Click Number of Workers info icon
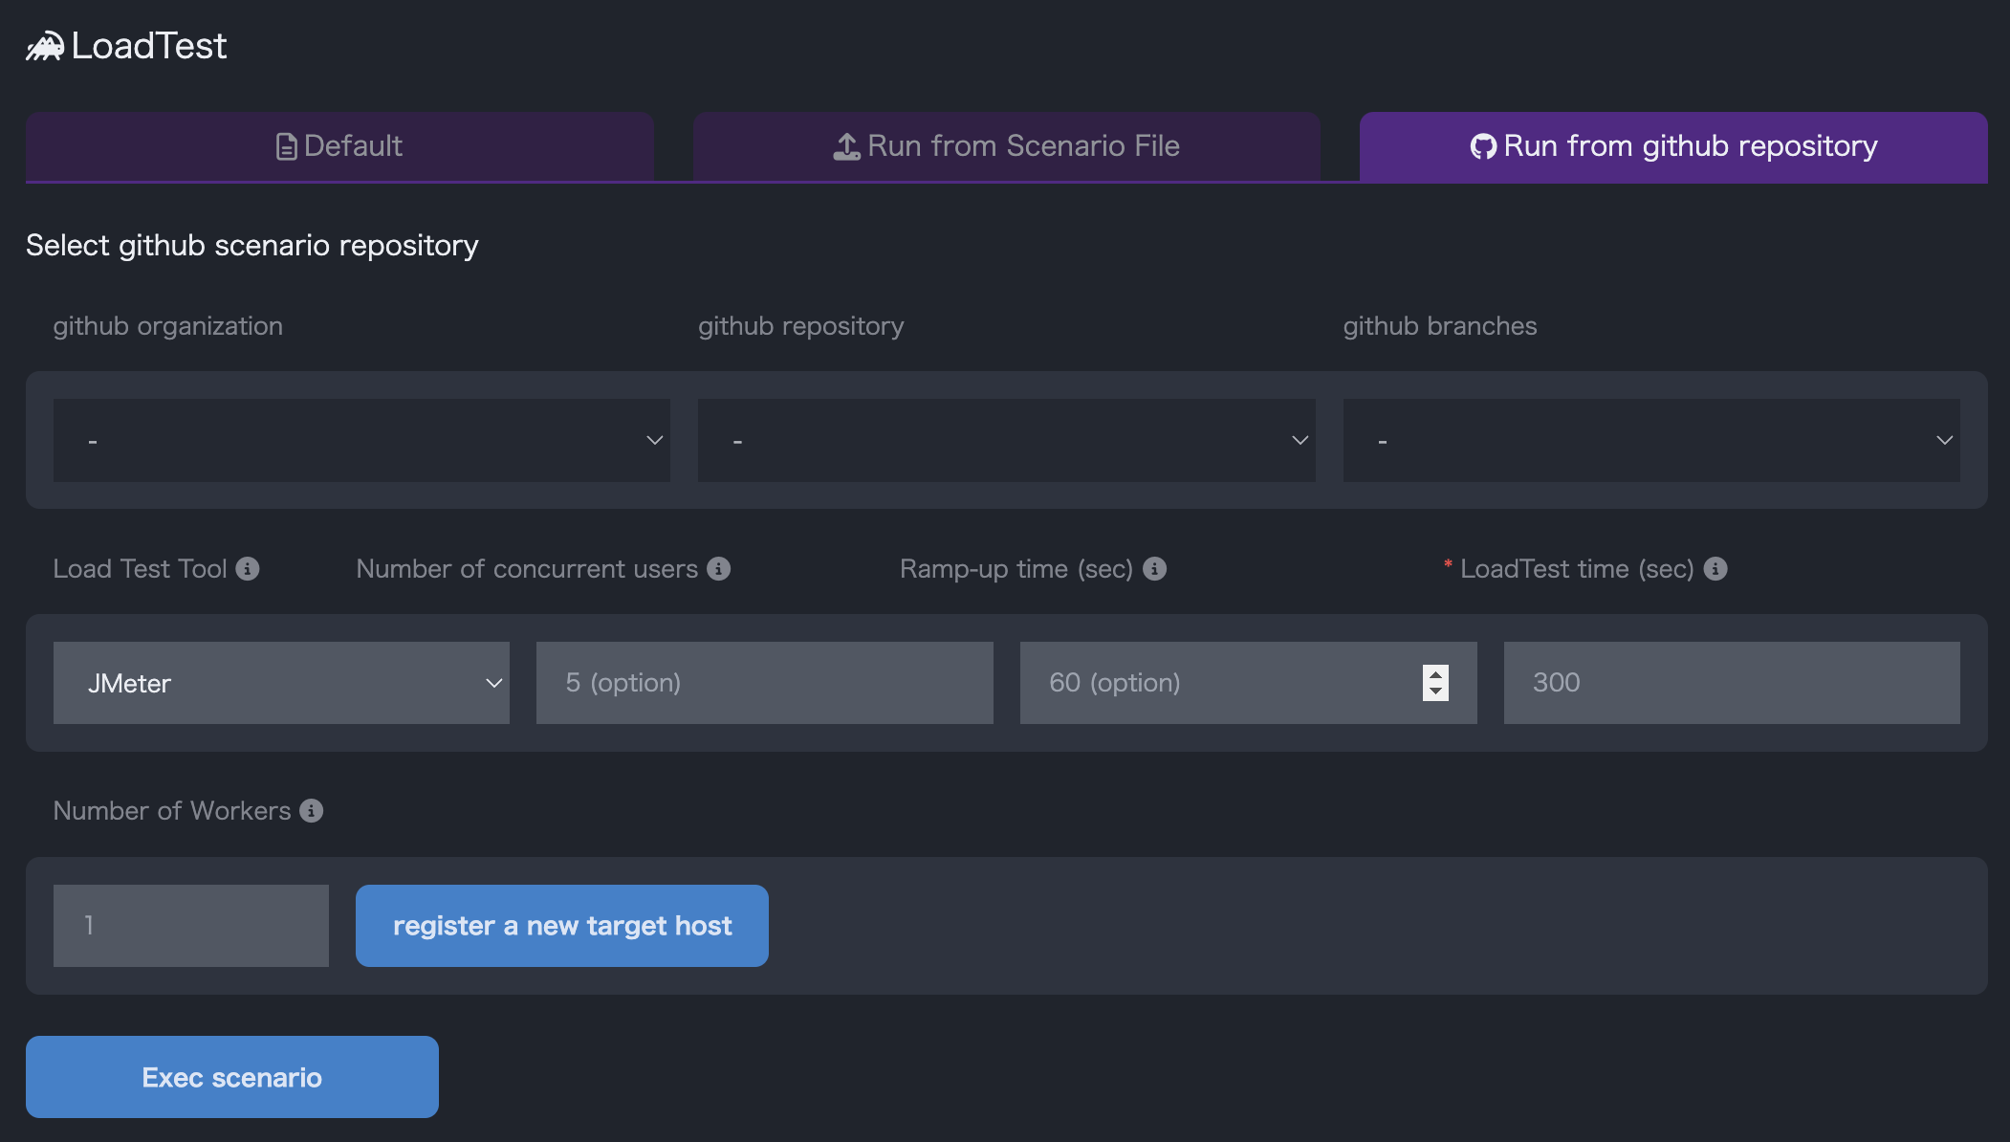2010x1142 pixels. click(312, 811)
